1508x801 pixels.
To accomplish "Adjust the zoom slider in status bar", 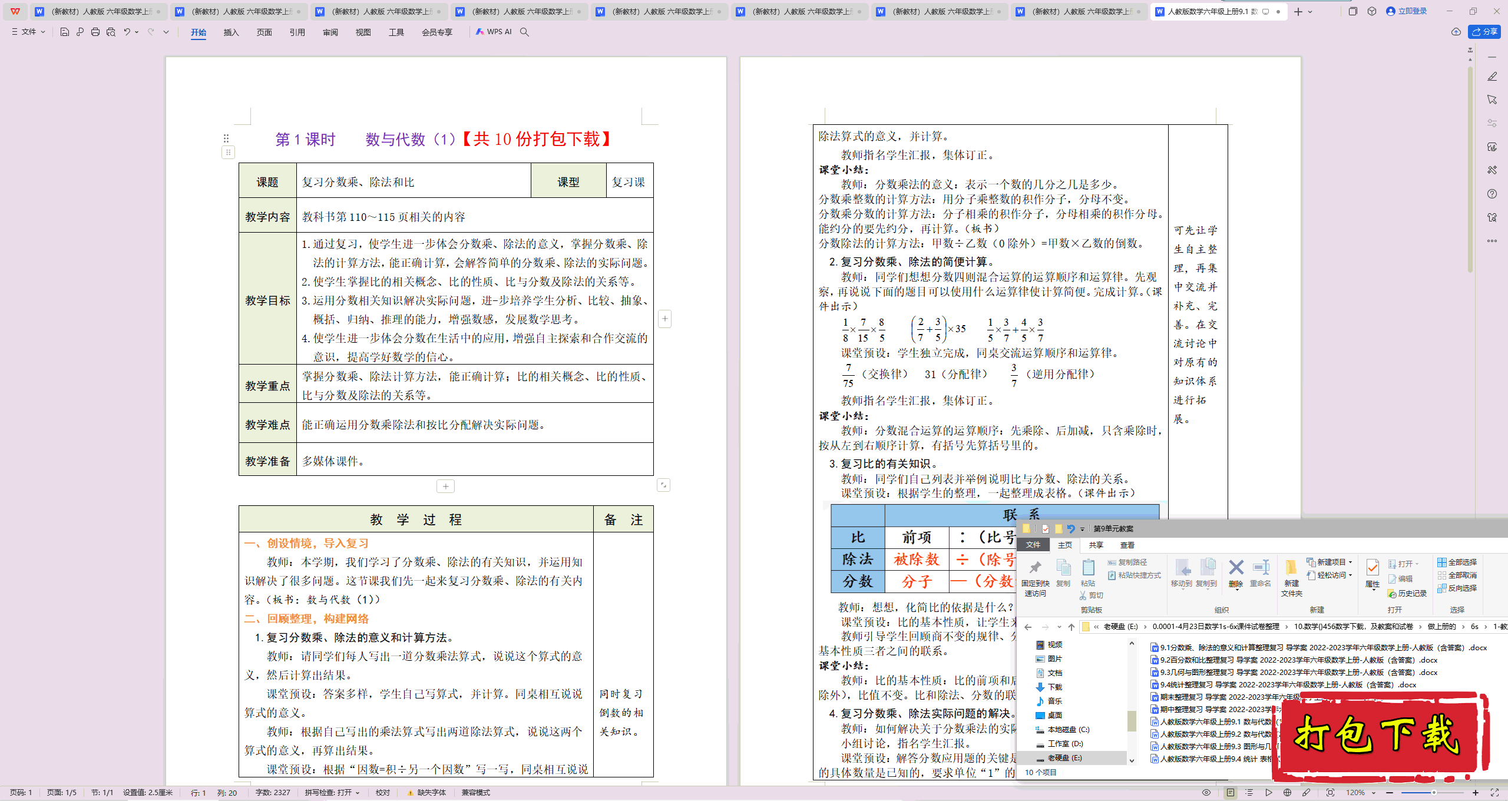I will click(1434, 793).
